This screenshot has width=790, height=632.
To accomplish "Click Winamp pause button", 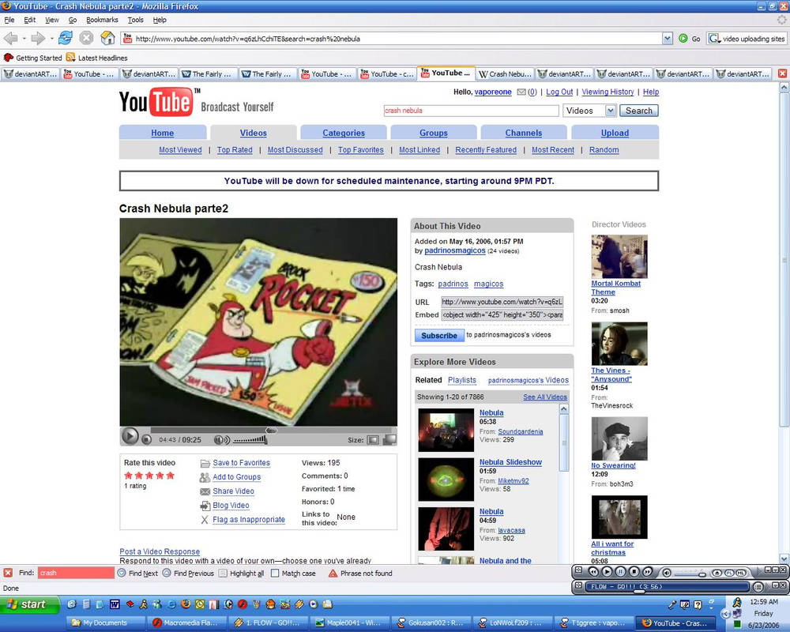I will pos(621,571).
